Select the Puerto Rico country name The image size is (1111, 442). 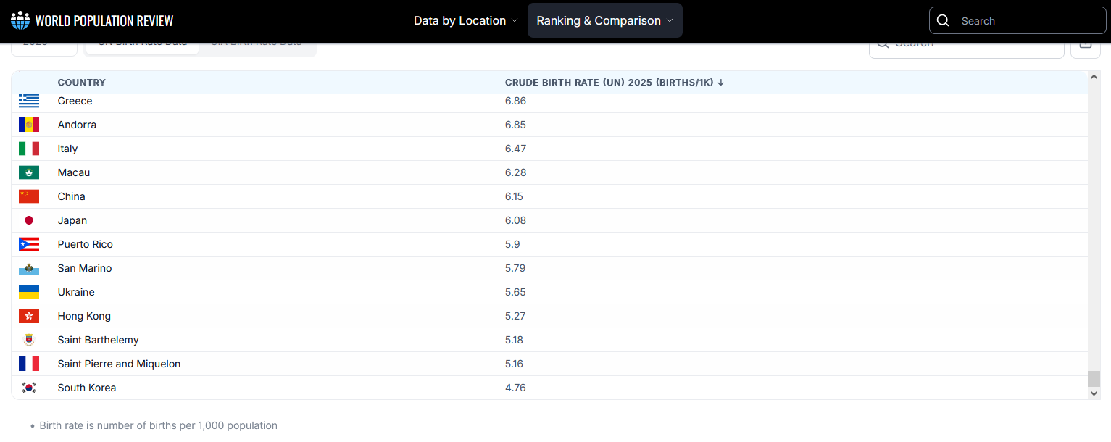point(86,244)
